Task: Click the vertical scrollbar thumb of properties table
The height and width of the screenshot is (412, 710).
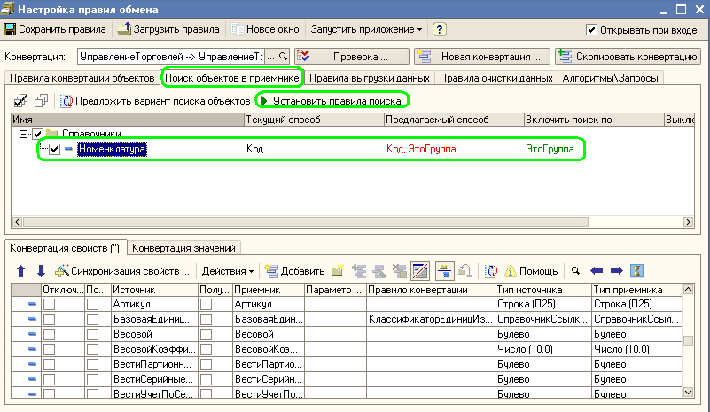Action: tap(688, 340)
